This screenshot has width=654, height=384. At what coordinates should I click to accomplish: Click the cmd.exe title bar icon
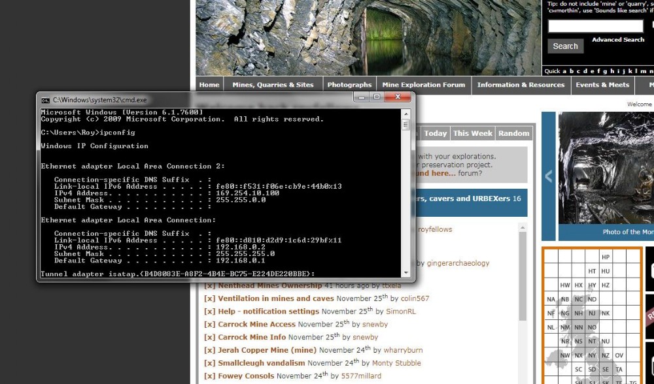point(45,100)
